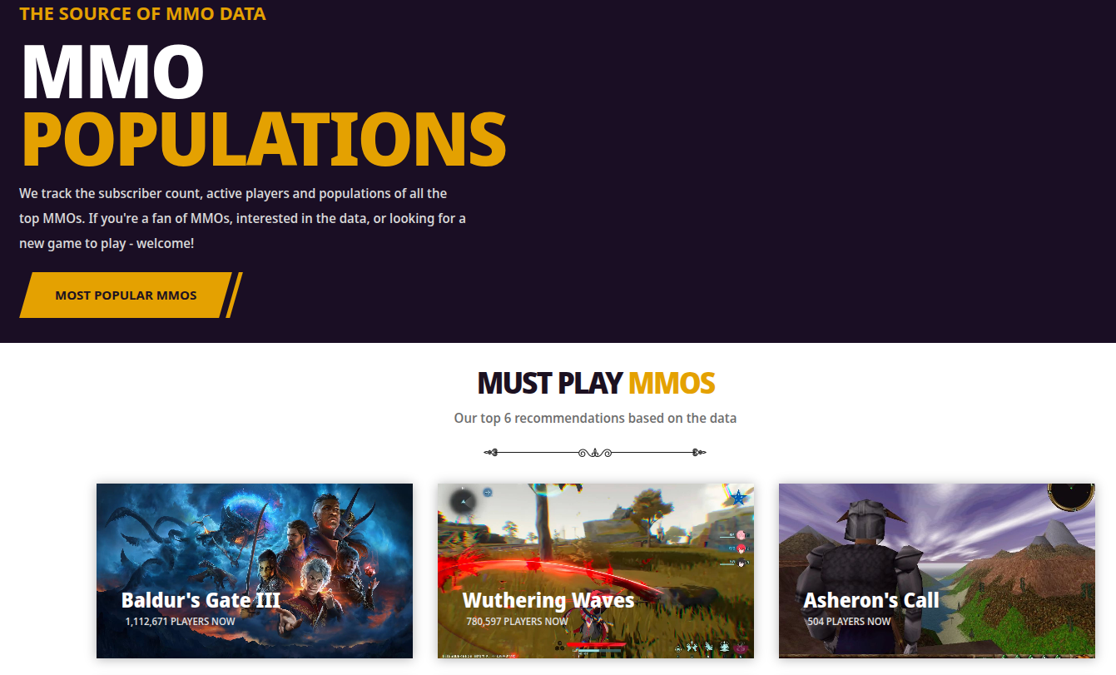
Task: Click the skill icons row in Wuthering Waves image
Action: click(x=713, y=647)
